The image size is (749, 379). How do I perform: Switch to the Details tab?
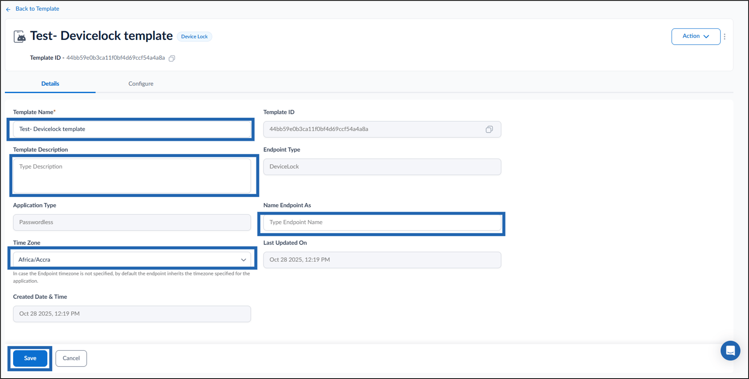point(50,84)
